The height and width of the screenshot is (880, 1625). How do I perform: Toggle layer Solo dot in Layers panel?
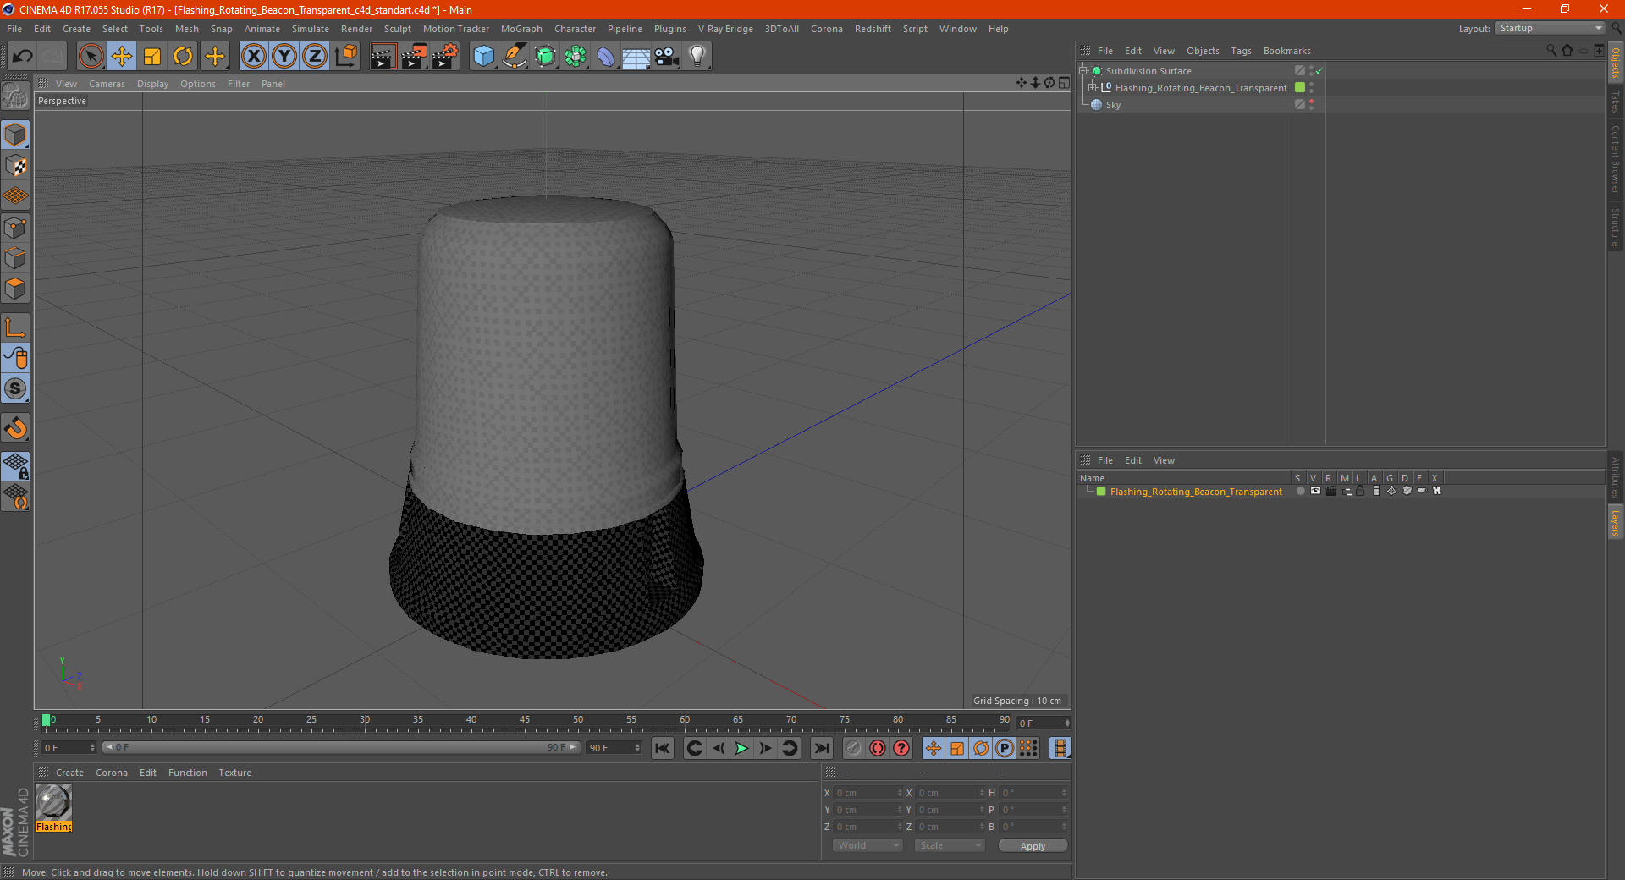click(1300, 491)
